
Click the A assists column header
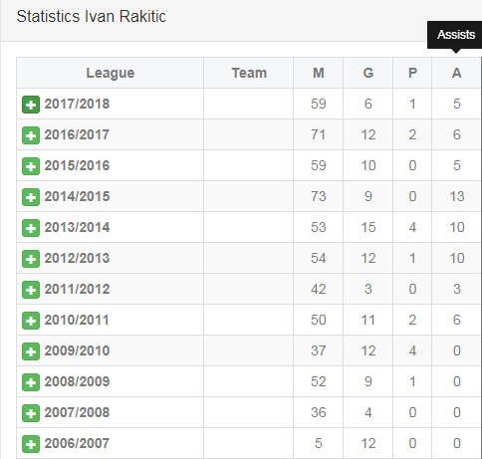pos(456,73)
